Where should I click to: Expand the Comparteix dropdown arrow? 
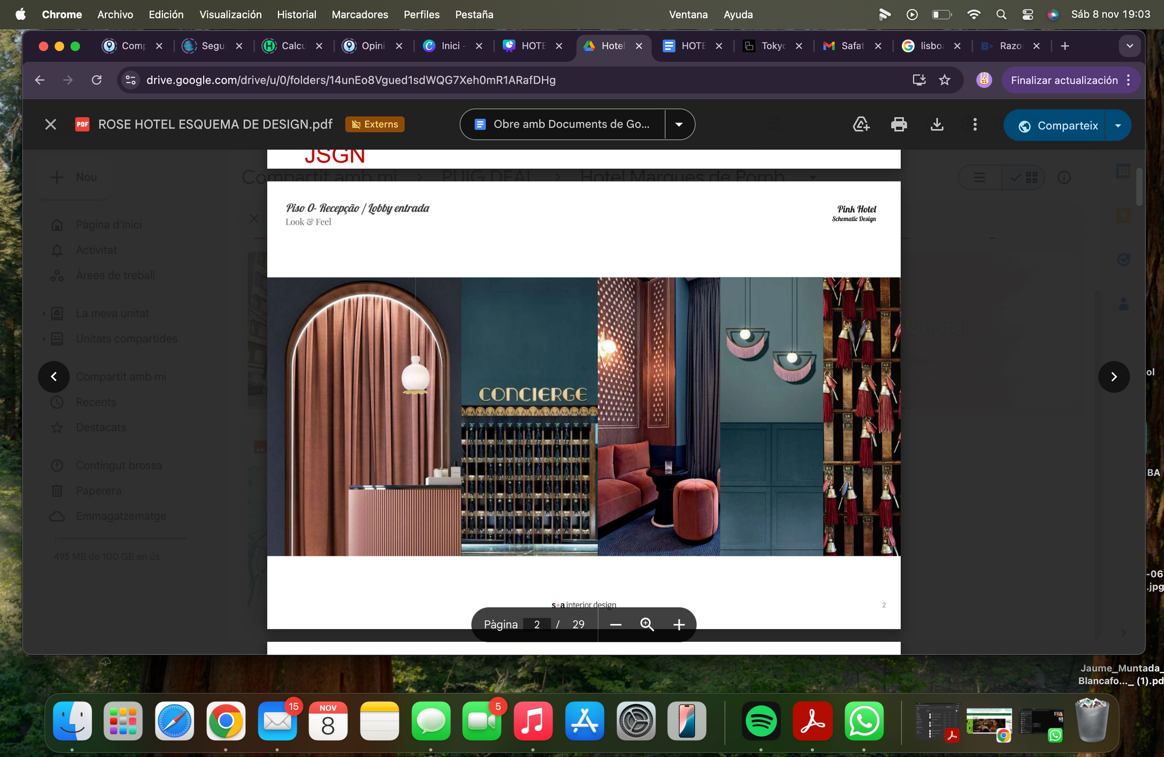coord(1118,126)
